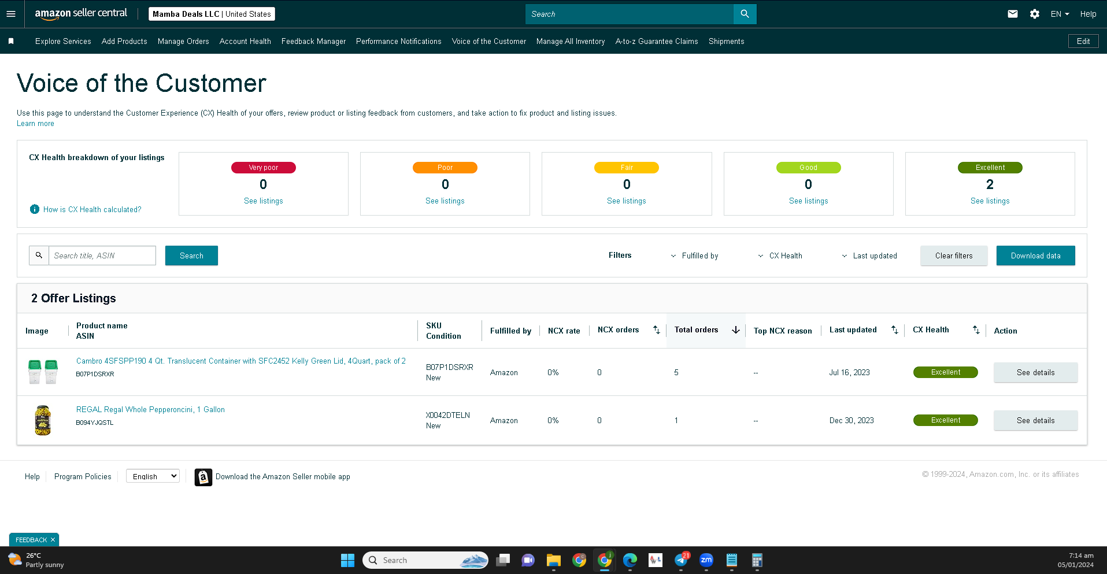Click the Amazon Seller mobile app icon
1107x574 pixels.
click(x=203, y=477)
